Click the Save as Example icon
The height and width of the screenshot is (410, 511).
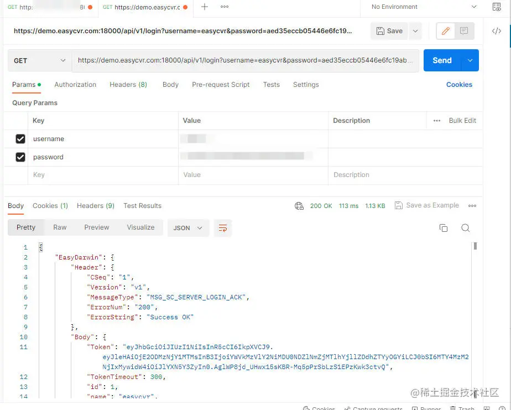point(398,205)
